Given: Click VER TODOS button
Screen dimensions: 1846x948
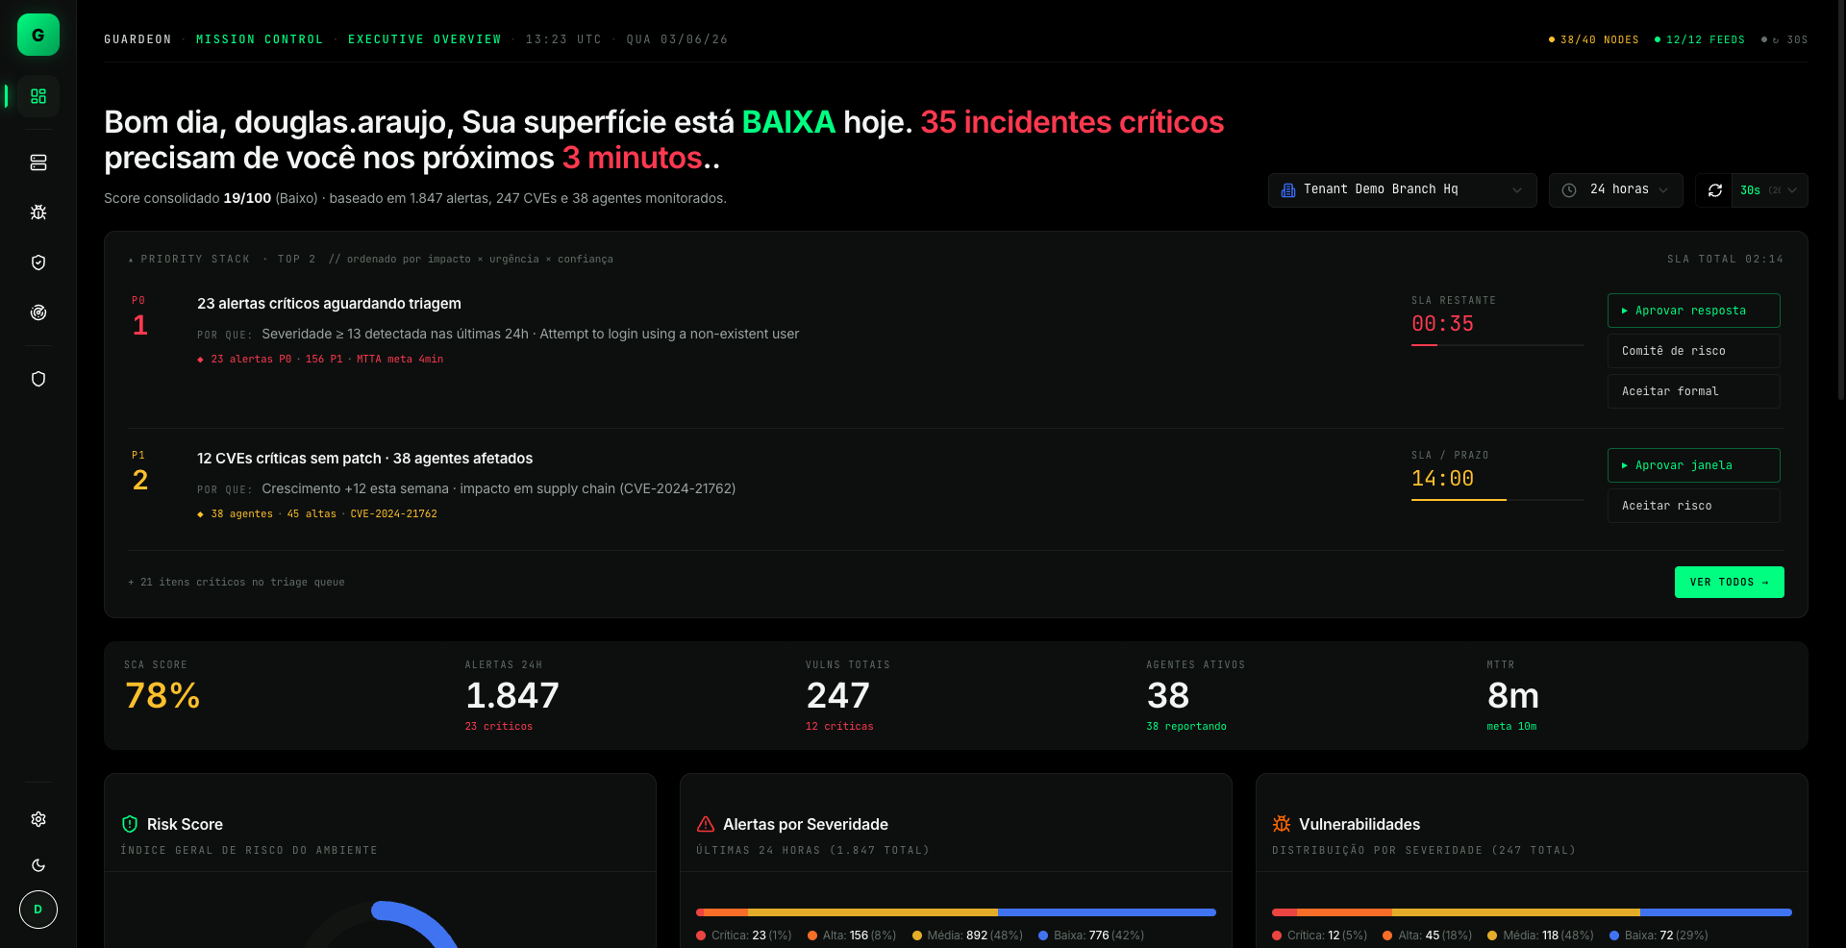Looking at the screenshot, I should pyautogui.click(x=1729, y=582).
